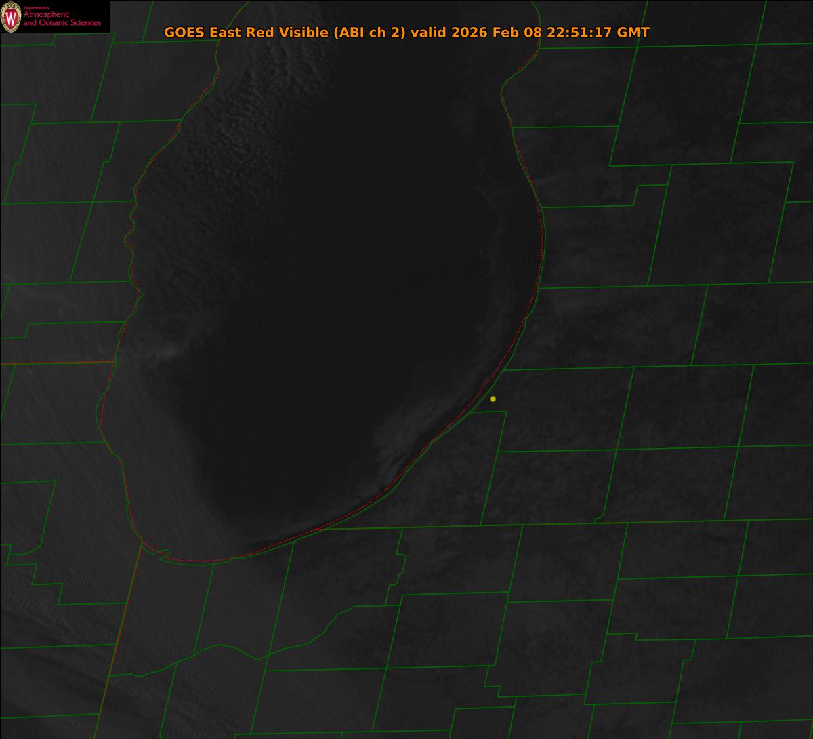Click the red dotted shoreline at lake's southern tip
The width and height of the screenshot is (813, 739).
pyautogui.click(x=203, y=561)
